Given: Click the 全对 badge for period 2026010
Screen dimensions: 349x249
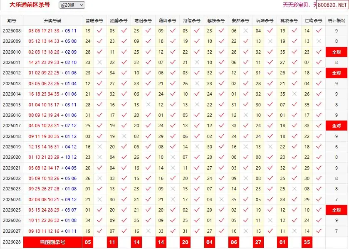Looking at the screenshot, I should pos(336,52).
